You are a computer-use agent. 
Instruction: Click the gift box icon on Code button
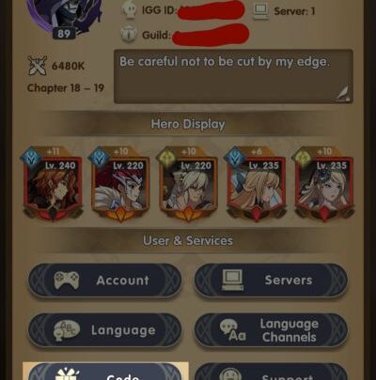pos(67,374)
